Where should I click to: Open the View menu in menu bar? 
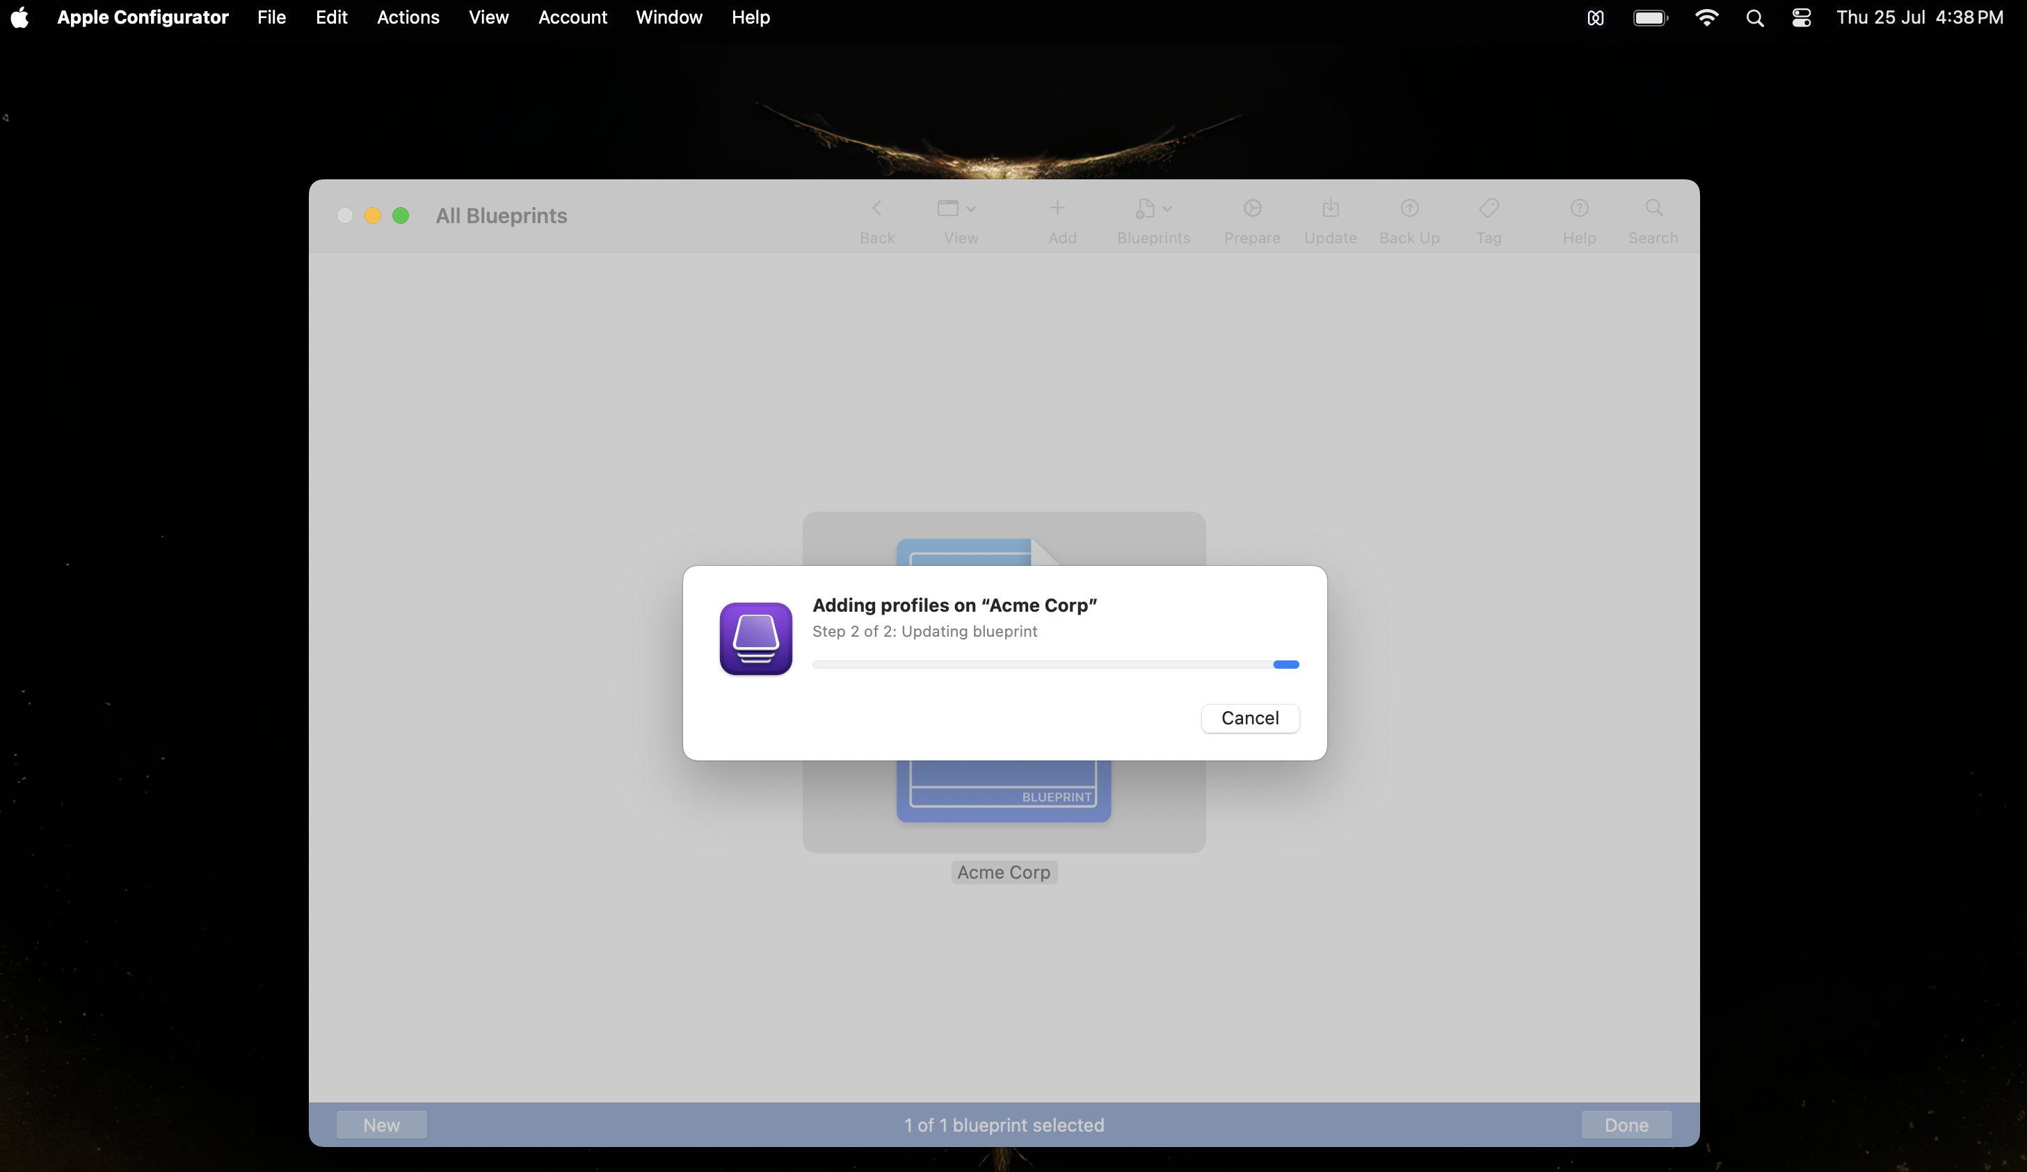489,17
